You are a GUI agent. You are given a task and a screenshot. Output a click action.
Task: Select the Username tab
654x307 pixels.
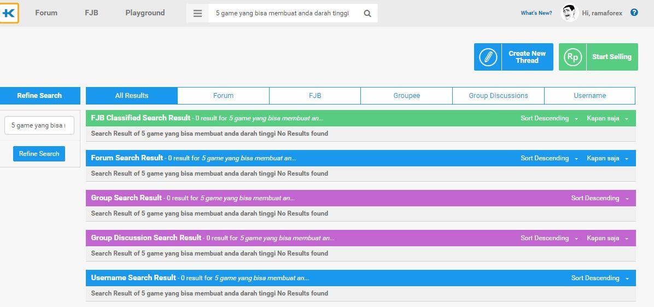click(590, 96)
